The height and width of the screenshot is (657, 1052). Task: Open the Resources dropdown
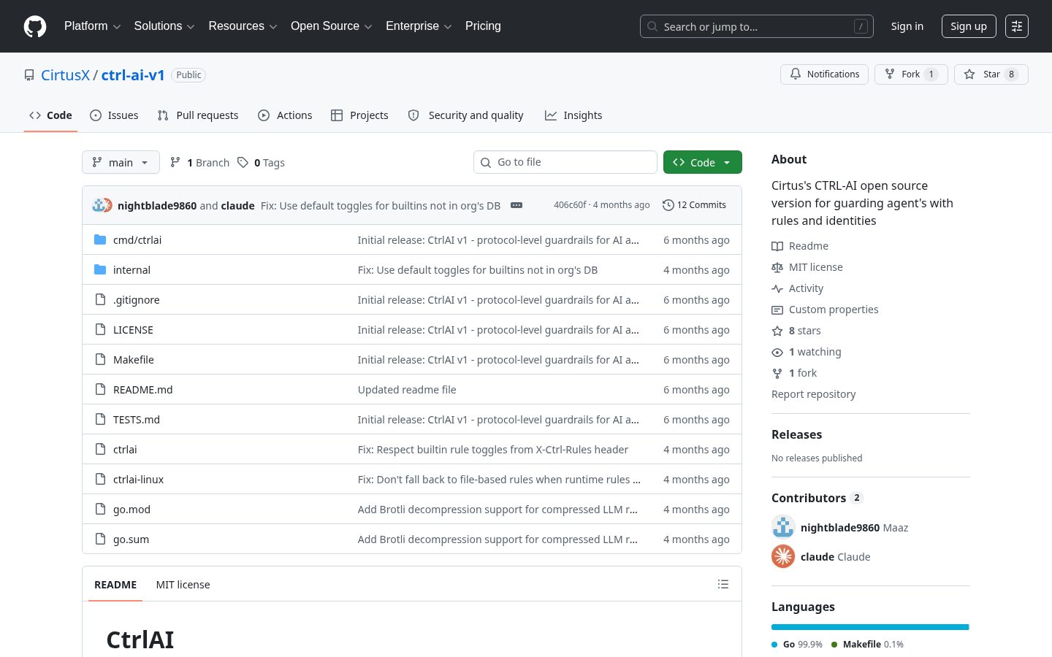pos(243,26)
